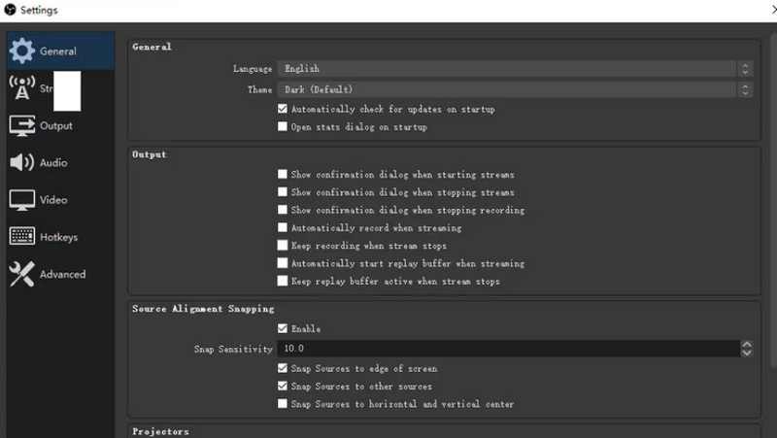Select the Advanced tools icon
777x438 pixels.
coord(22,275)
